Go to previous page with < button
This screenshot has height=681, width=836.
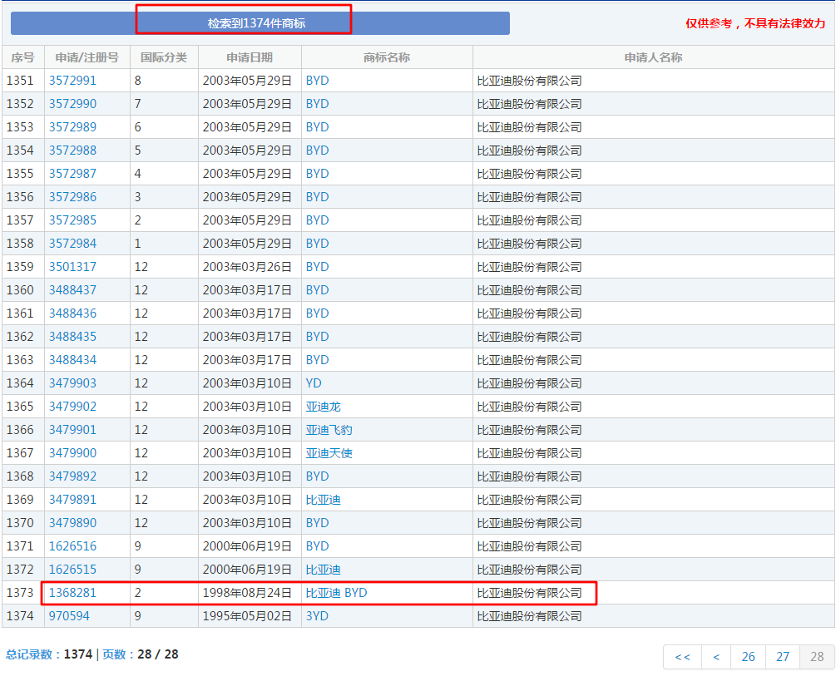click(x=716, y=657)
